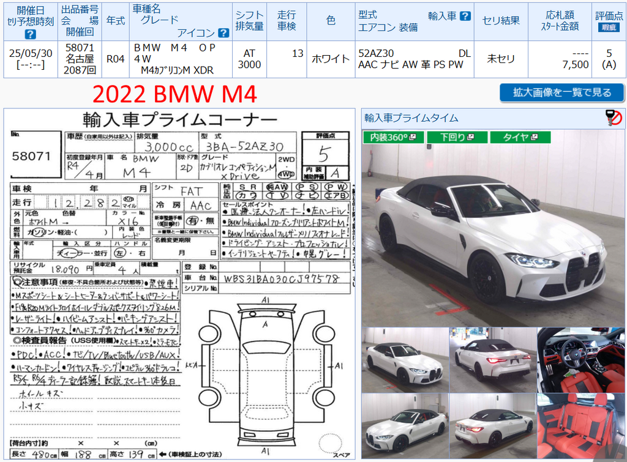Open thumbnail of the front-right view, second row

(405, 426)
